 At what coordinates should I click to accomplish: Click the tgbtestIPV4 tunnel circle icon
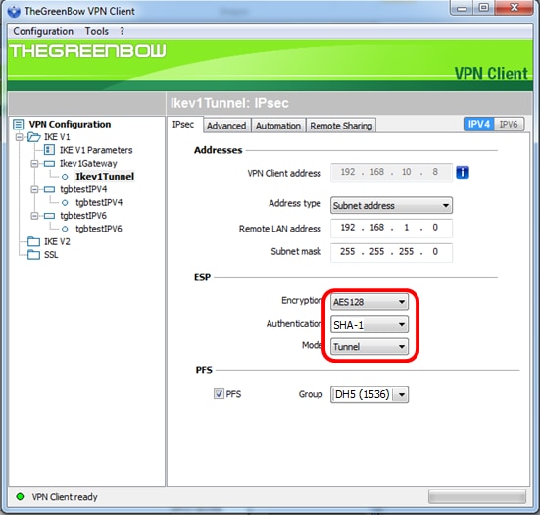(x=65, y=203)
